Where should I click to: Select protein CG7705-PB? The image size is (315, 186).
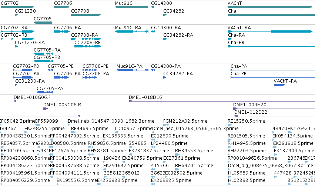click(50, 70)
